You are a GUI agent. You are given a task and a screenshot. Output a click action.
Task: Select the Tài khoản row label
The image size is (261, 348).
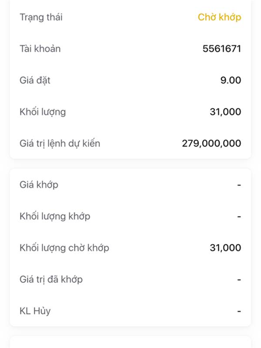(x=40, y=49)
